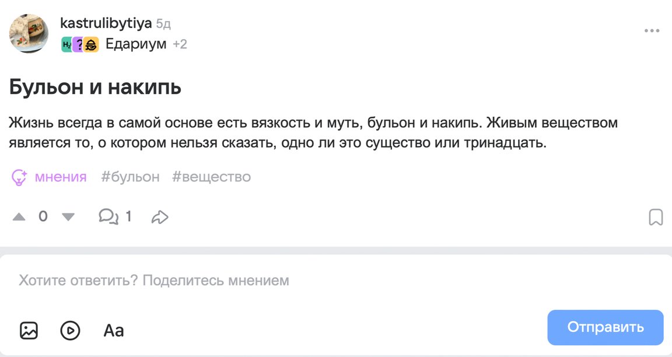Open the "мнения" category link
The image size is (672, 357).
pos(61,177)
